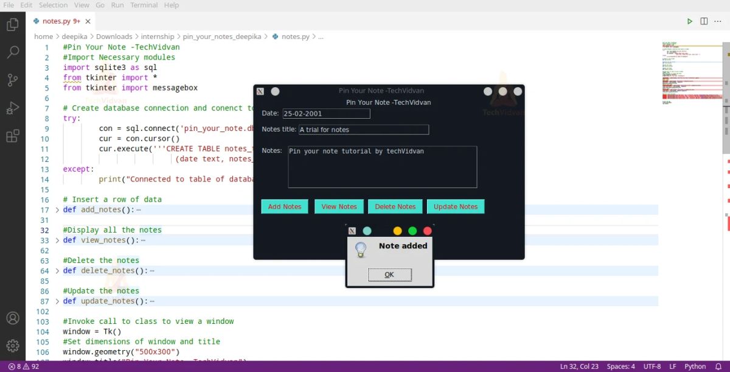
Task: Click the X icon on Note added dialog
Action: [x=352, y=231]
